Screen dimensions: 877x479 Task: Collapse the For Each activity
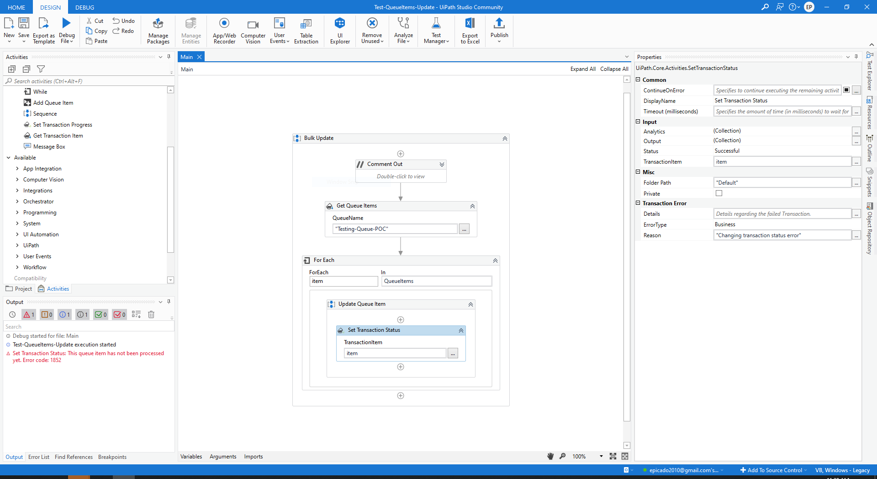coord(495,261)
